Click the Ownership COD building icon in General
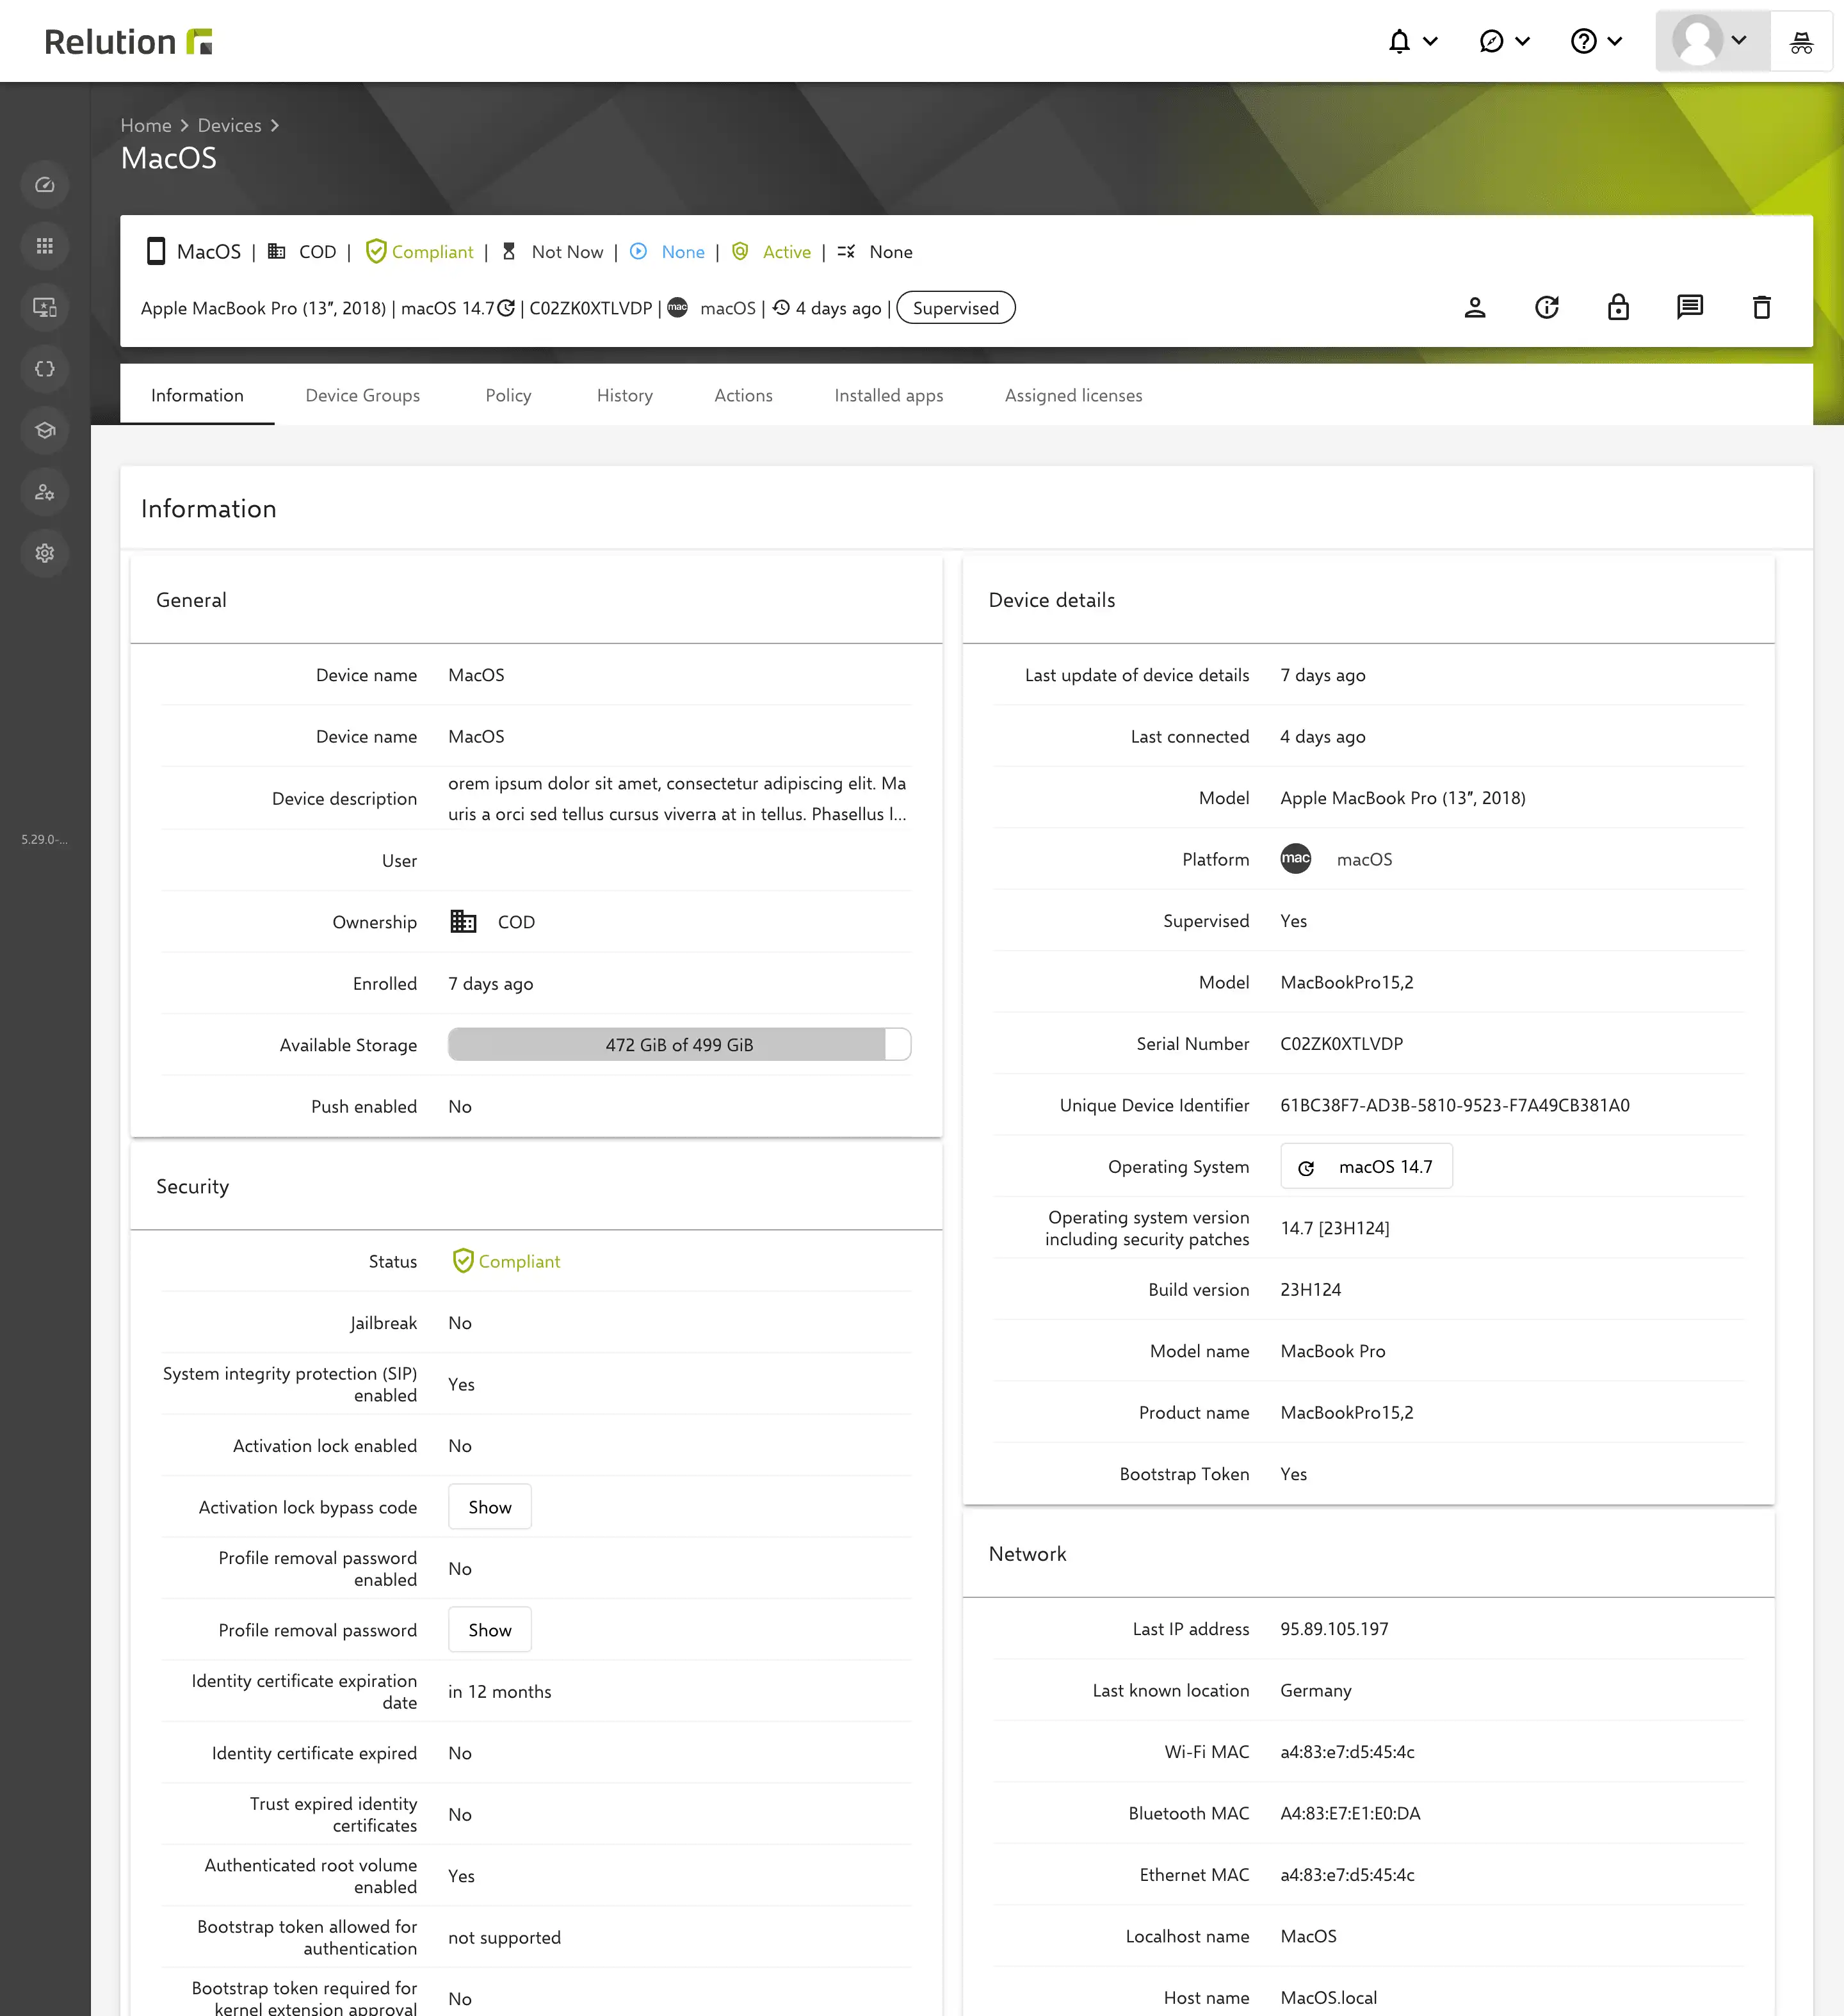 coord(463,921)
